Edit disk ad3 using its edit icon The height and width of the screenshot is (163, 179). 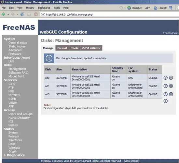click(x=165, y=94)
